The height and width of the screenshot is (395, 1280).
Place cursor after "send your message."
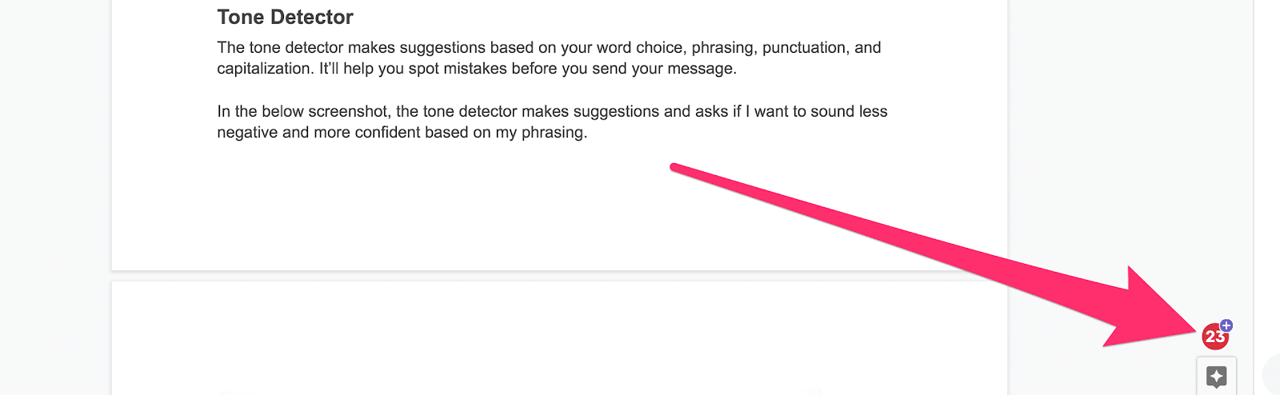pyautogui.click(x=737, y=68)
